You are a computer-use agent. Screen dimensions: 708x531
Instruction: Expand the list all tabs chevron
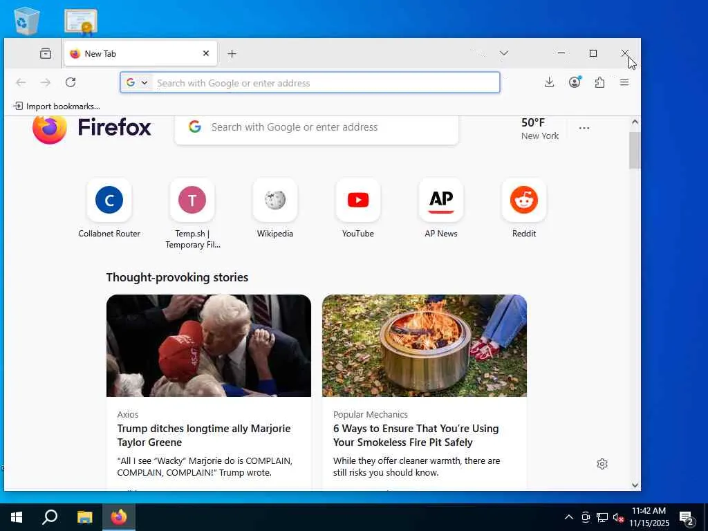point(504,53)
